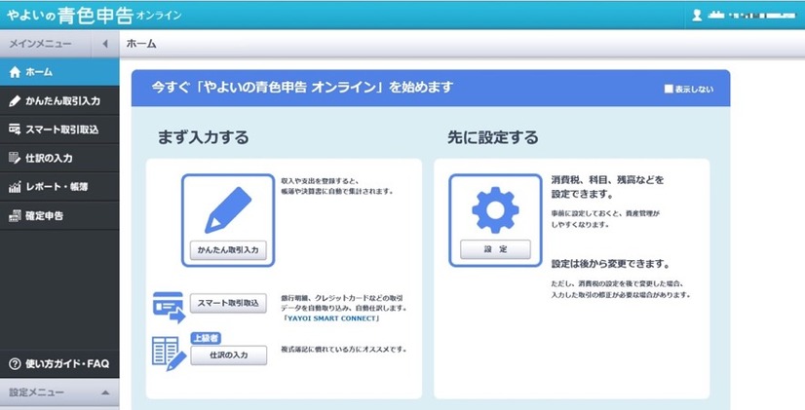Click the card icon beside スマート取引取込 in sidebar
Screen dimensions: 805x410
[15, 130]
